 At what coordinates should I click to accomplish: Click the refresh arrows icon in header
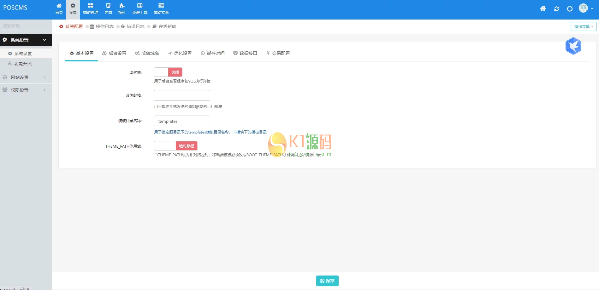click(557, 9)
